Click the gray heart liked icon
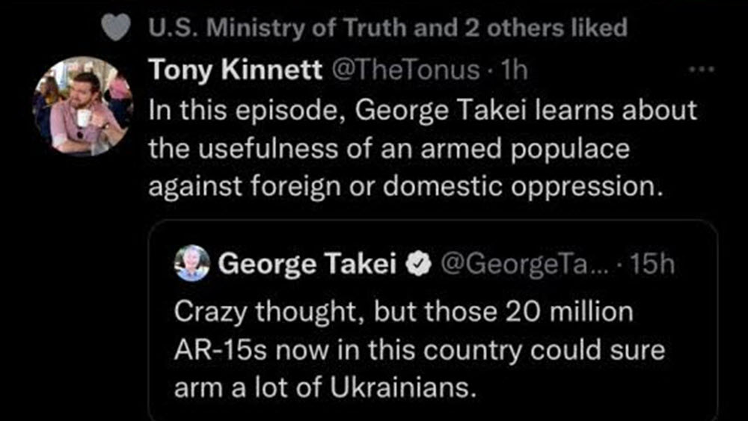This screenshot has width=748, height=421. (112, 28)
